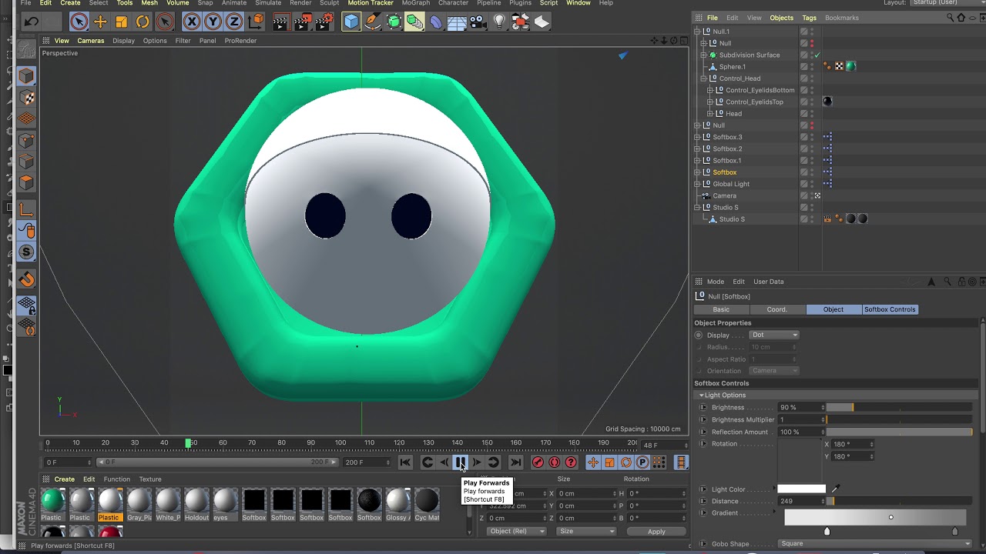Click the Render View clapperboard icon
Screen dimensions: 986x554
point(280,22)
